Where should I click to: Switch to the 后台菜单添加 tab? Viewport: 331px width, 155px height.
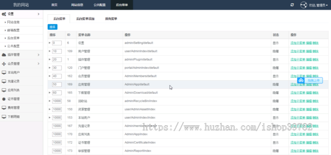[85, 19]
